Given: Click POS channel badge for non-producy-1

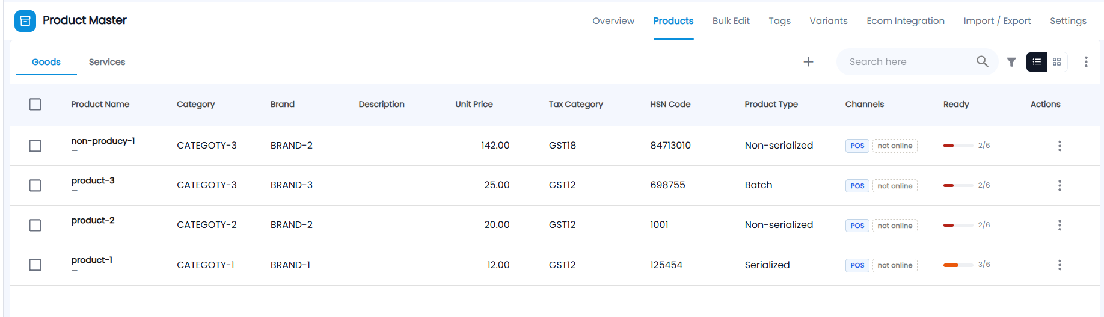Looking at the screenshot, I should pos(857,146).
